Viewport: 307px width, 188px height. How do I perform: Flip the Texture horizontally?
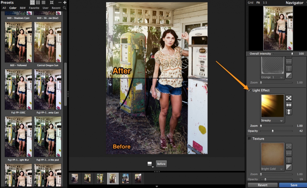(x=289, y=153)
